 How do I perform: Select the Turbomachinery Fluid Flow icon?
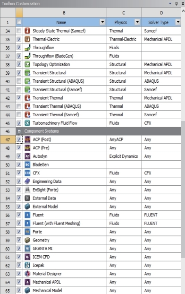27,123
